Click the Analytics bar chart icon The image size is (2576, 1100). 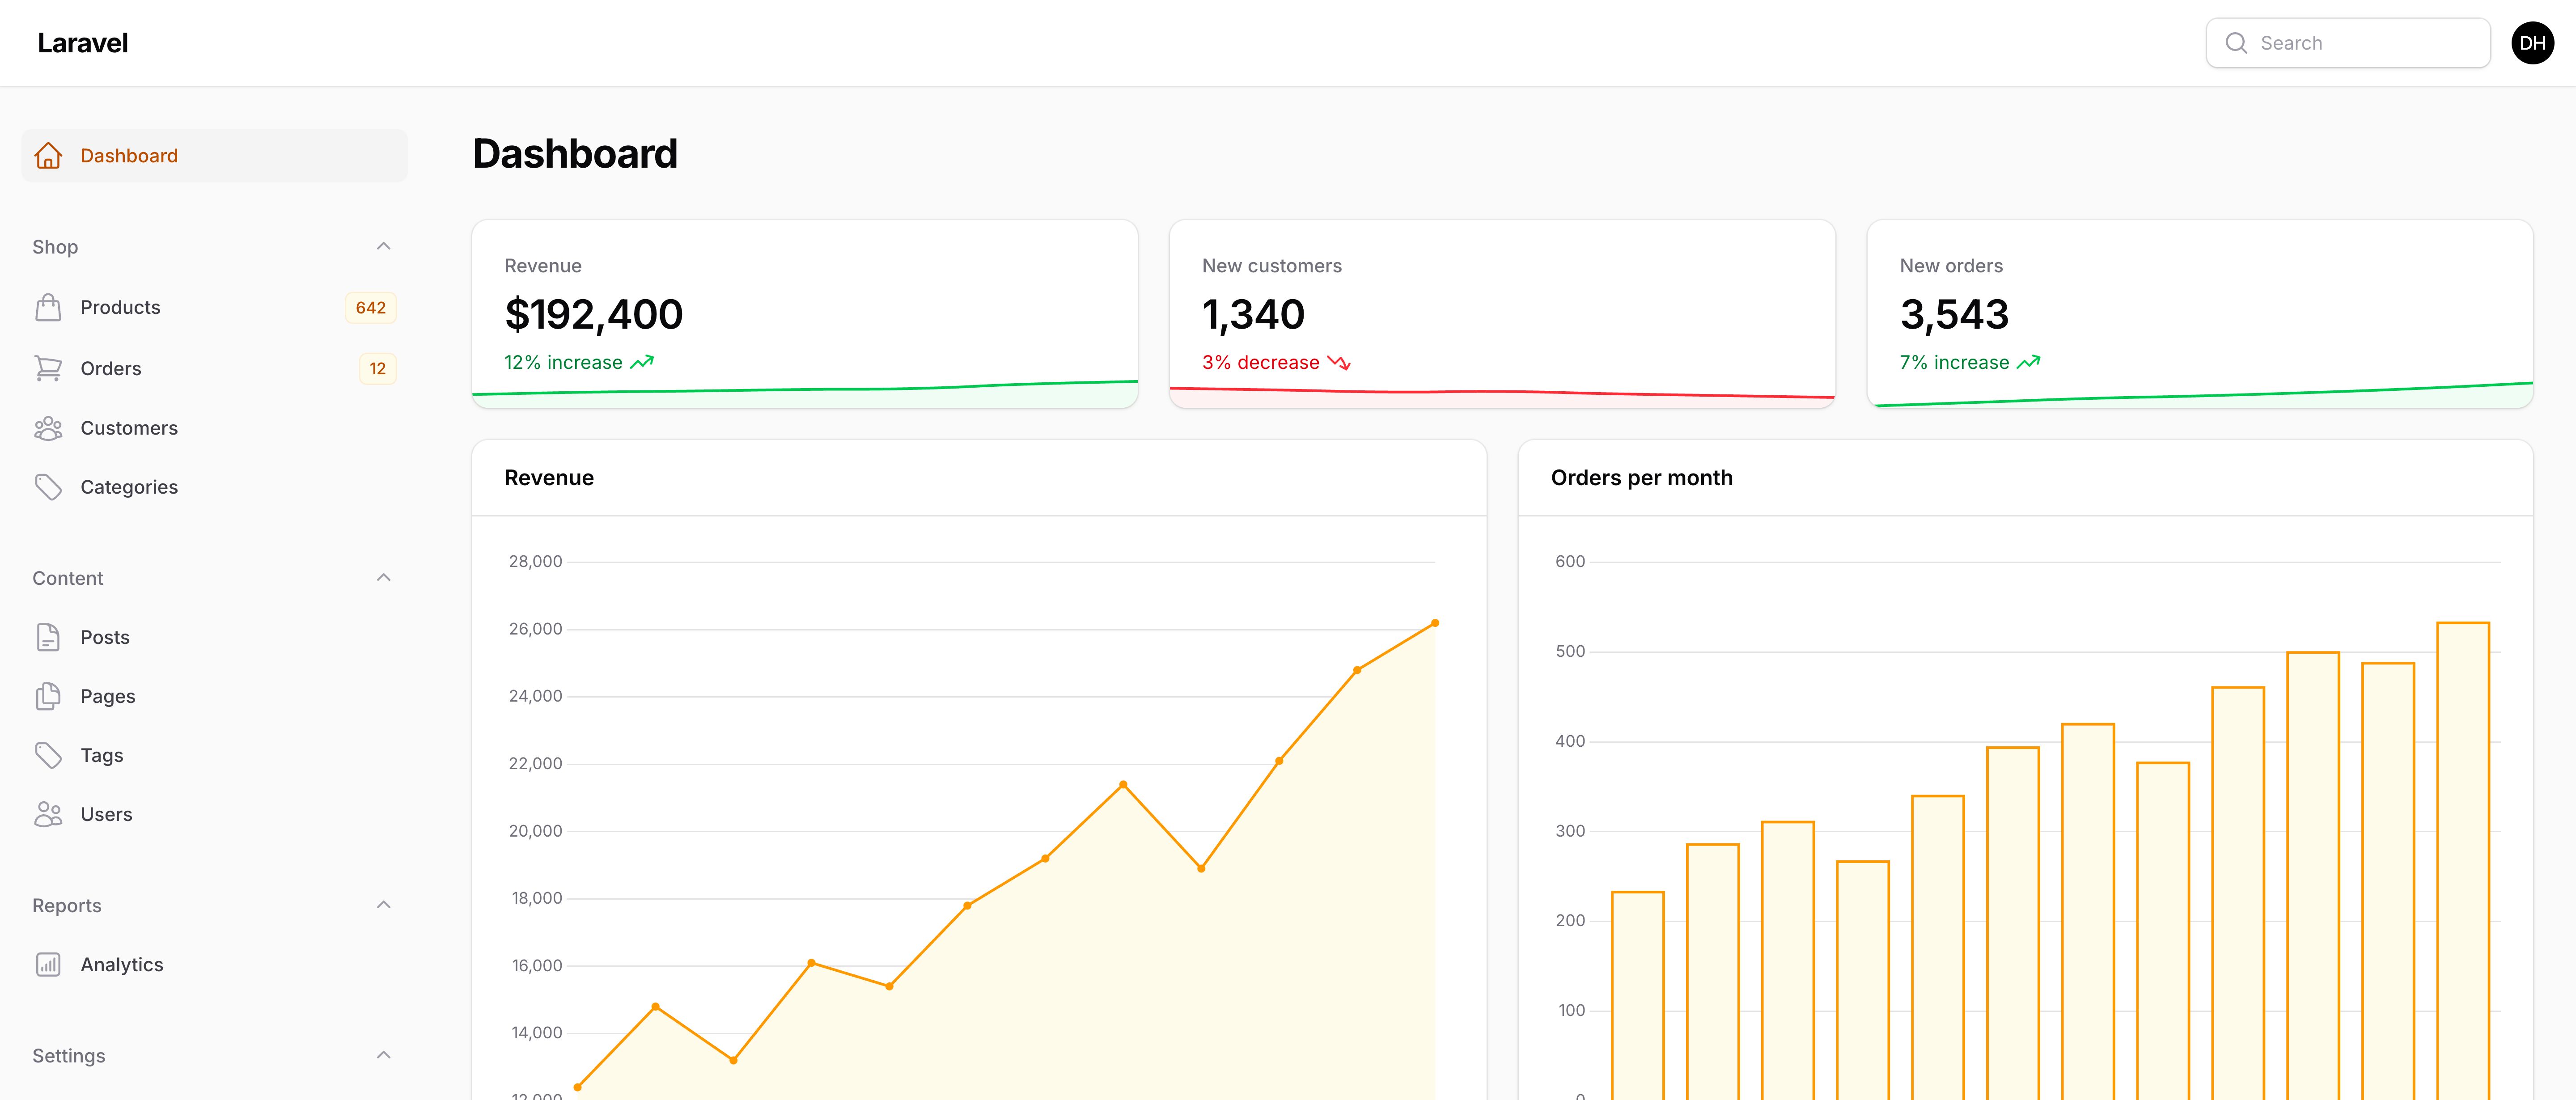(x=48, y=964)
